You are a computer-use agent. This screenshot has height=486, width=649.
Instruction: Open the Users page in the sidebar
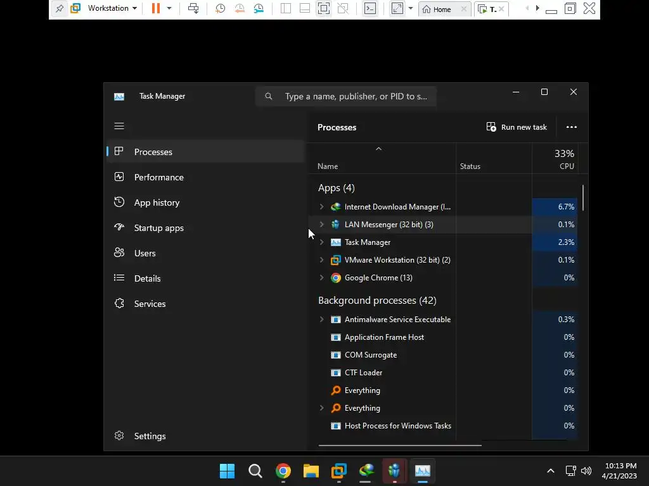tap(206, 253)
